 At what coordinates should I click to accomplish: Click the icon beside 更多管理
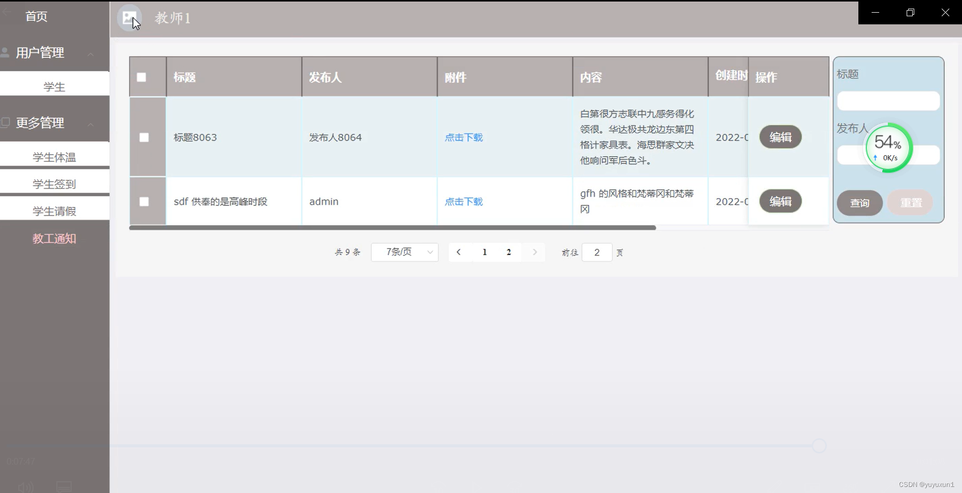tap(6, 122)
